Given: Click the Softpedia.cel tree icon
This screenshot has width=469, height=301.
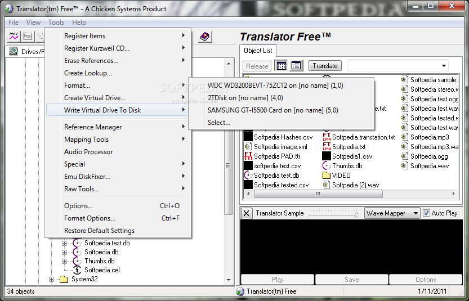Looking at the screenshot, I should click(77, 270).
